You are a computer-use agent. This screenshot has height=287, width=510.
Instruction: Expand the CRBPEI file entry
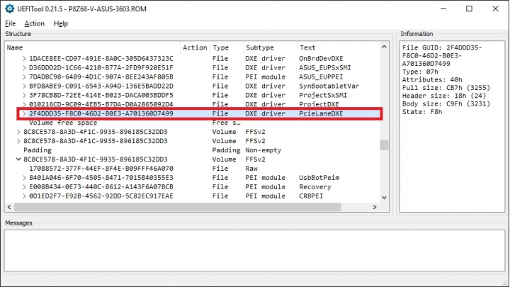click(x=24, y=196)
